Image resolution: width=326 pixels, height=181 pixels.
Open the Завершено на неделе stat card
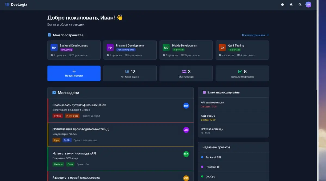pyautogui.click(x=242, y=73)
